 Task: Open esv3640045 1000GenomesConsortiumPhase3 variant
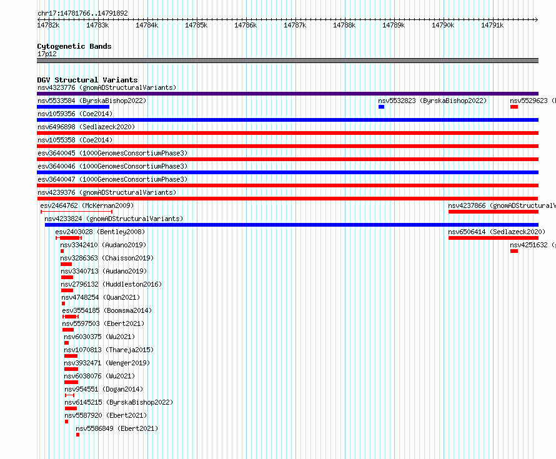[x=112, y=153]
